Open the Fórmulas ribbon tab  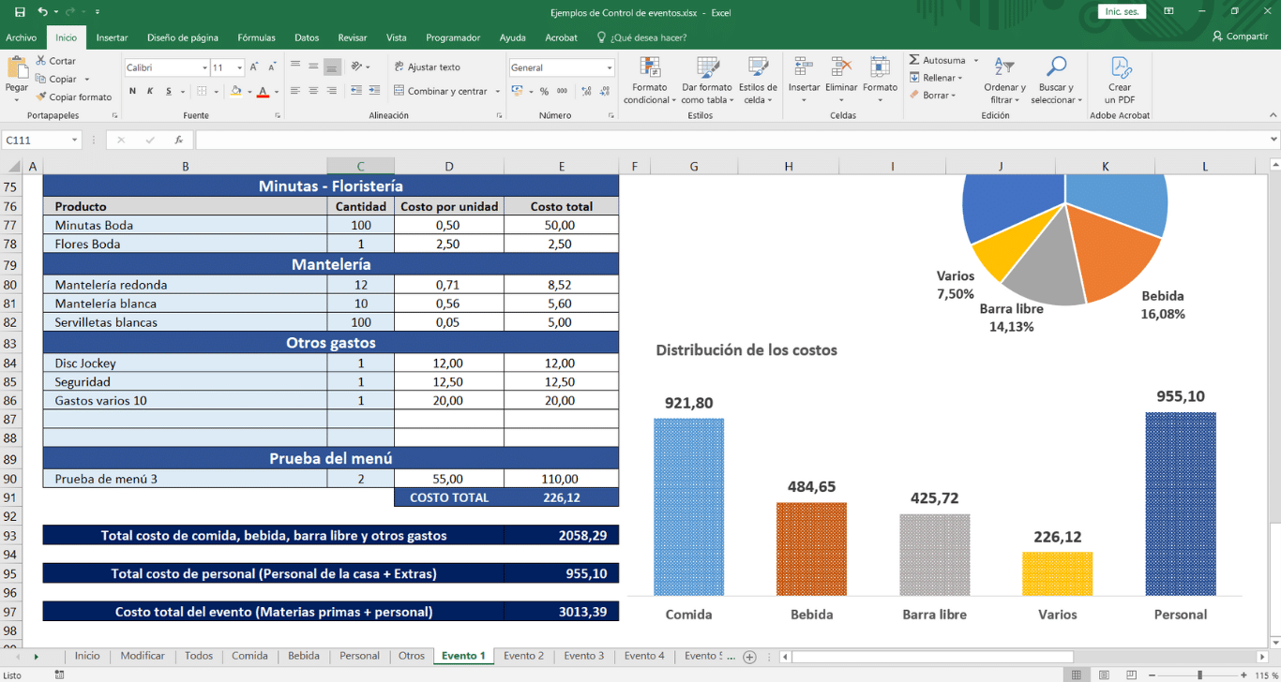point(256,37)
